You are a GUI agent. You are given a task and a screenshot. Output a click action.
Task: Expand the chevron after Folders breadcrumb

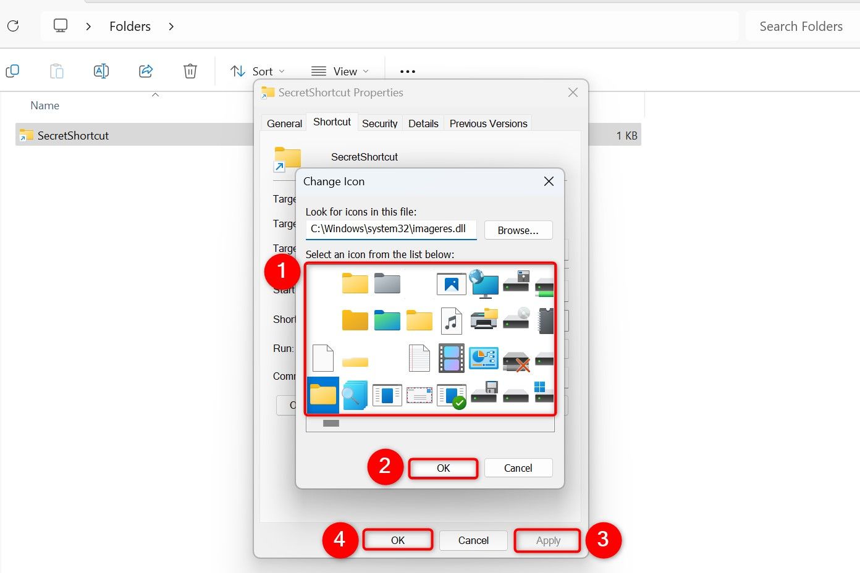171,27
